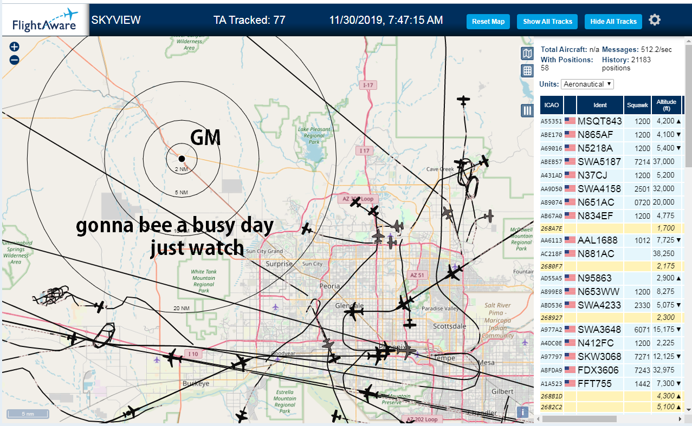Screen dimensions: 692x426
Task: Zoom out with minus map button
Action: [x=15, y=60]
